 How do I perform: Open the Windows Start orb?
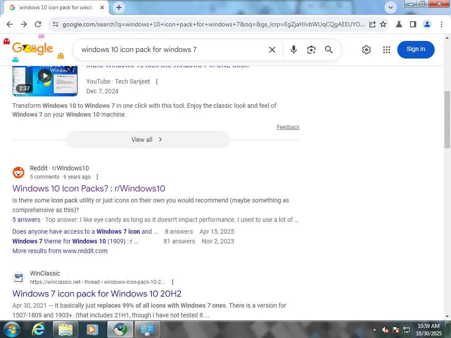pyautogui.click(x=11, y=329)
